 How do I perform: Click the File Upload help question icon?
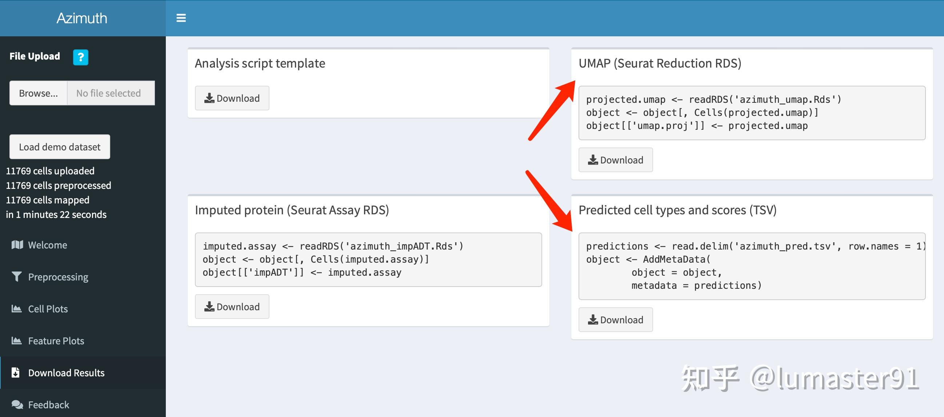pos(81,57)
